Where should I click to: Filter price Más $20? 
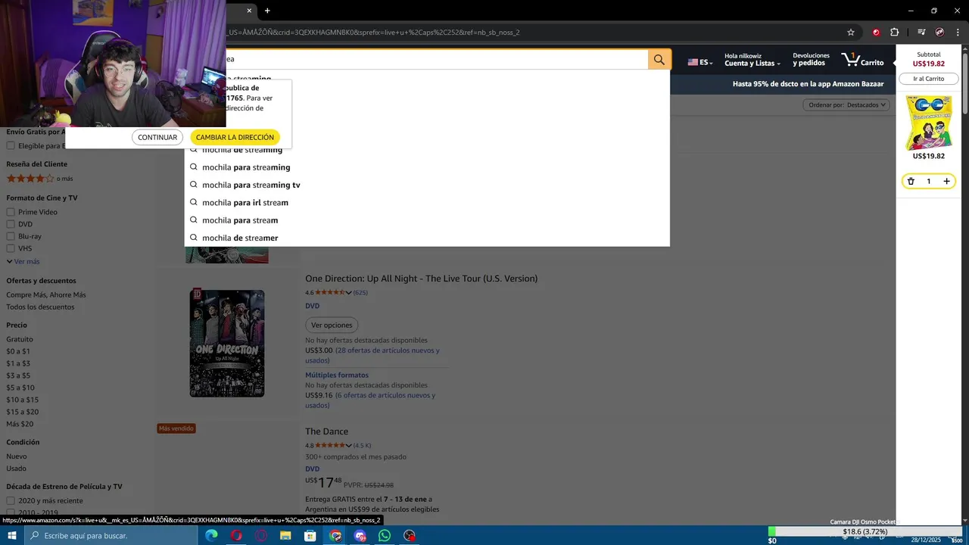[20, 424]
